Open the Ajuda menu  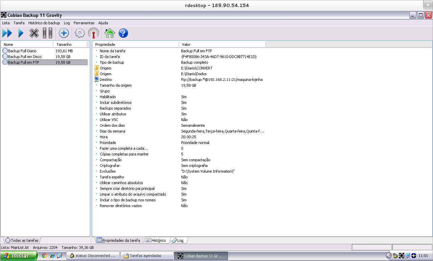(x=103, y=23)
